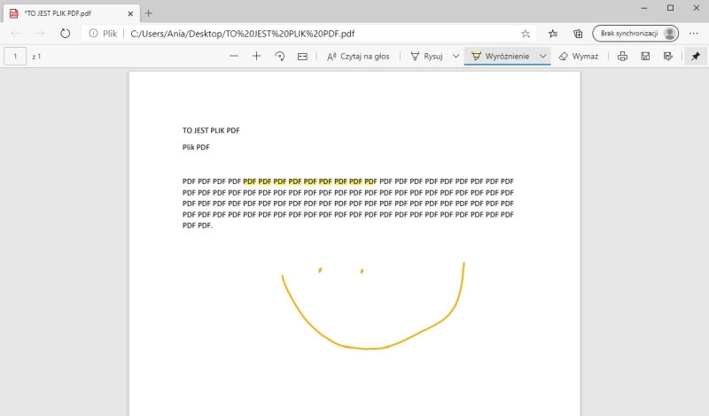Go forward to the next page

pos(40,34)
